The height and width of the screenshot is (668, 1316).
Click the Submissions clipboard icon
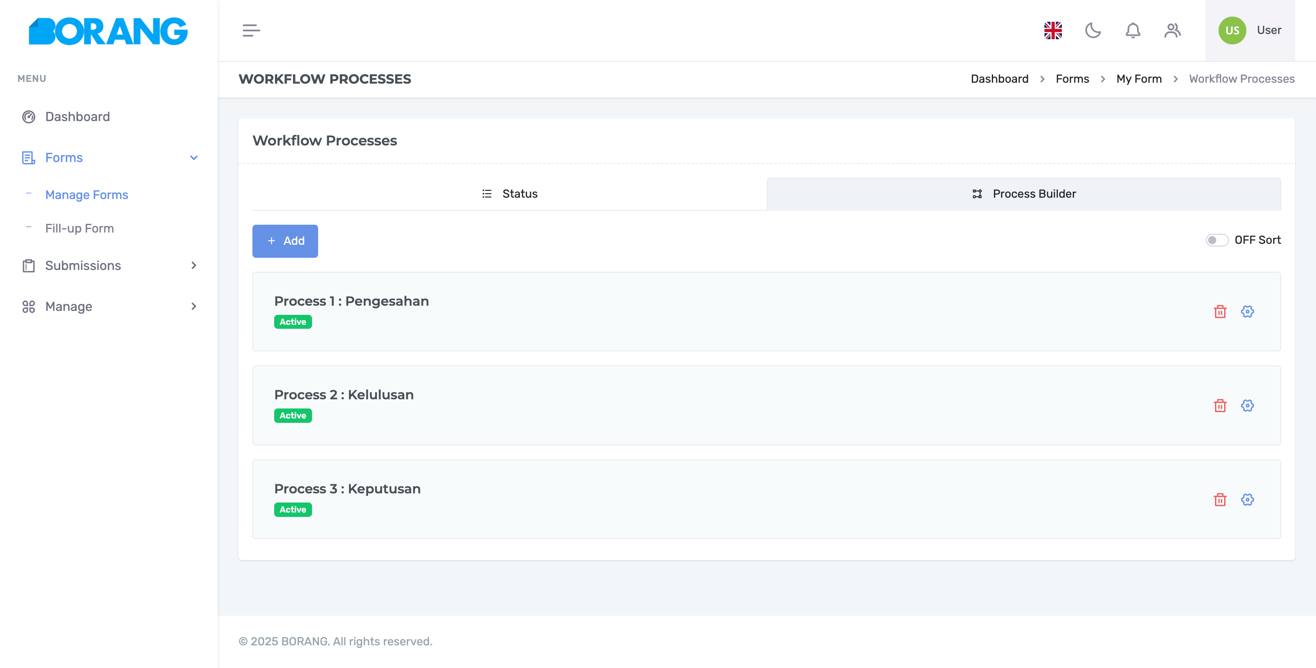(29, 265)
